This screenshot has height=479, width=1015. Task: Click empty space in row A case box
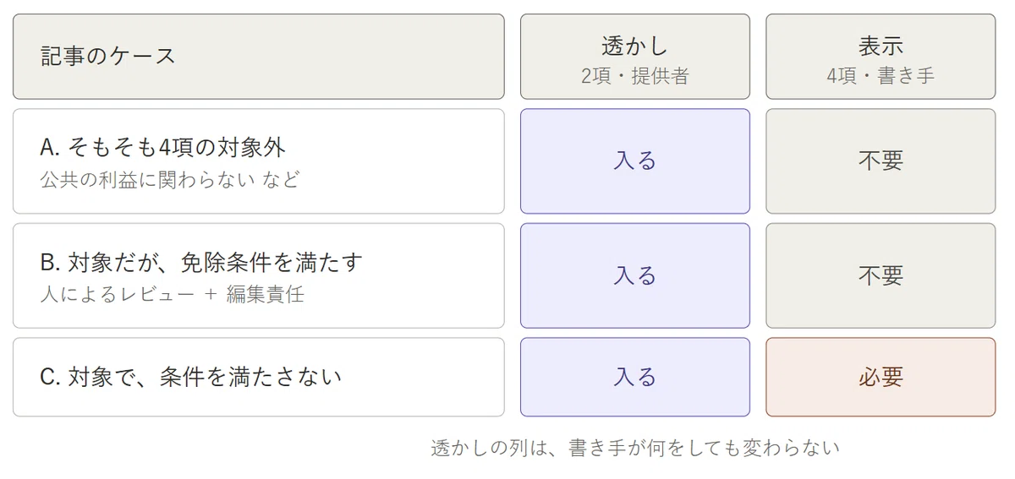pyautogui.click(x=406, y=161)
